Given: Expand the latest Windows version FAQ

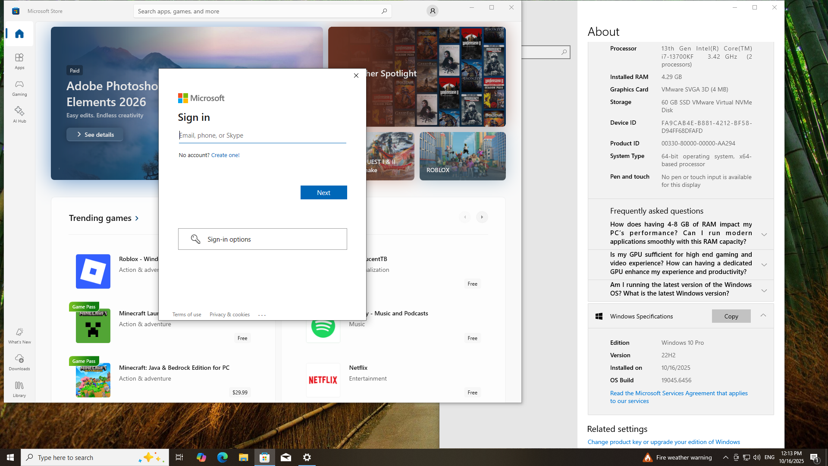Looking at the screenshot, I should pos(764,290).
